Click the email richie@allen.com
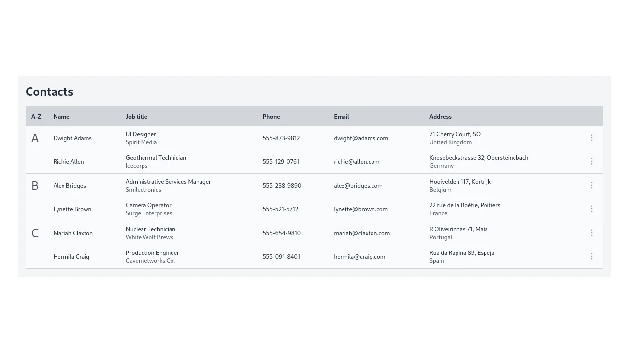Screen dimensions: 629x353 357,162
